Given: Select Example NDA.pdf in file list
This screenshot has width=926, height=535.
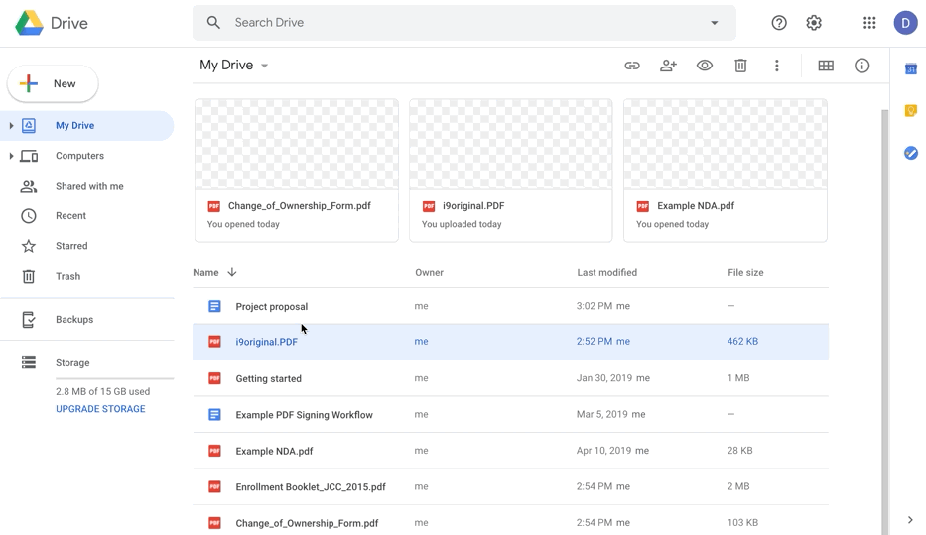Looking at the screenshot, I should click(510, 451).
